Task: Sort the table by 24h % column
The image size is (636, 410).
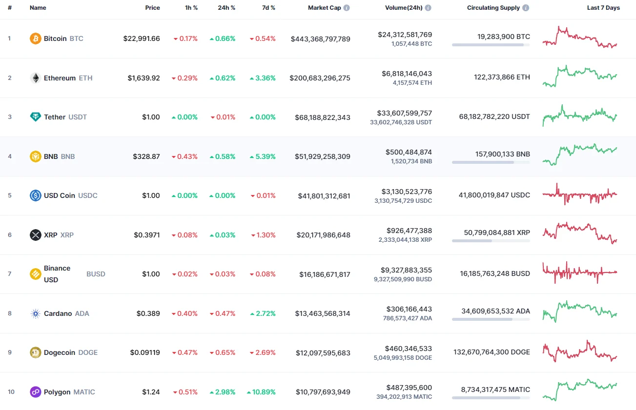Action: pos(226,7)
